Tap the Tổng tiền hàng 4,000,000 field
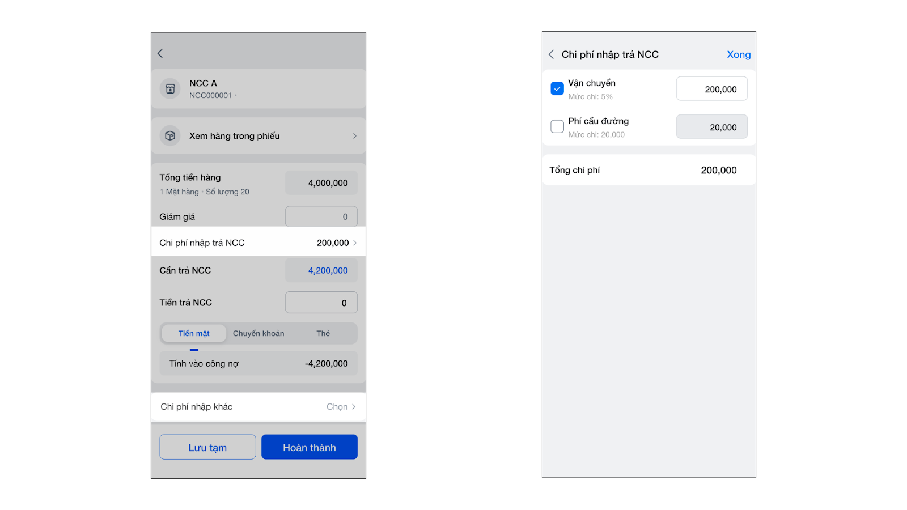Image resolution: width=907 pixels, height=510 pixels. (x=321, y=183)
